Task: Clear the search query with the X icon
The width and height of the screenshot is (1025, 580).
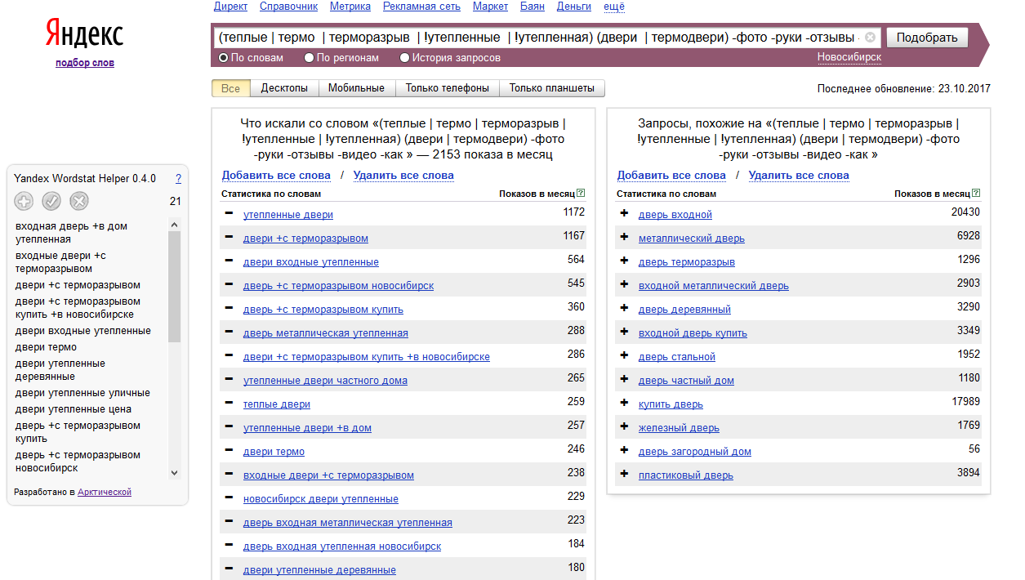Action: [870, 38]
